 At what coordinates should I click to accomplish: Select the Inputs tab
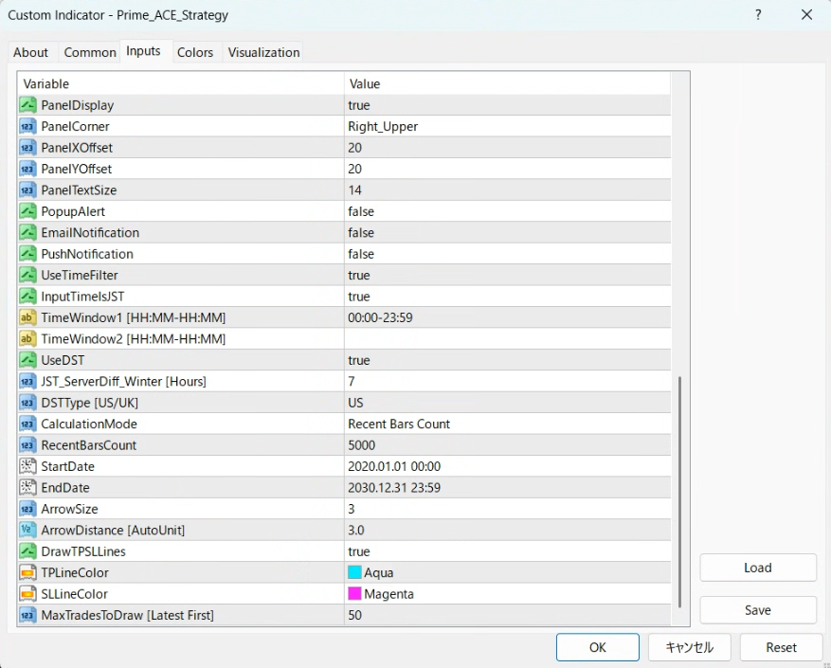point(143,51)
